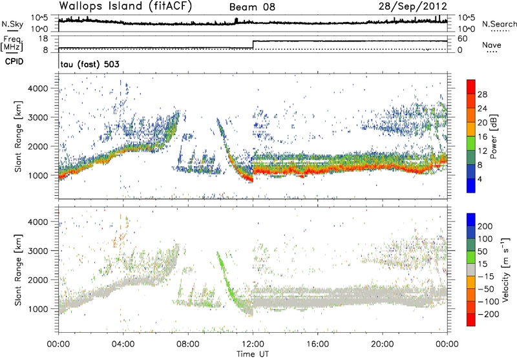Click the '200' tick on the velocity colorbar

[485, 226]
